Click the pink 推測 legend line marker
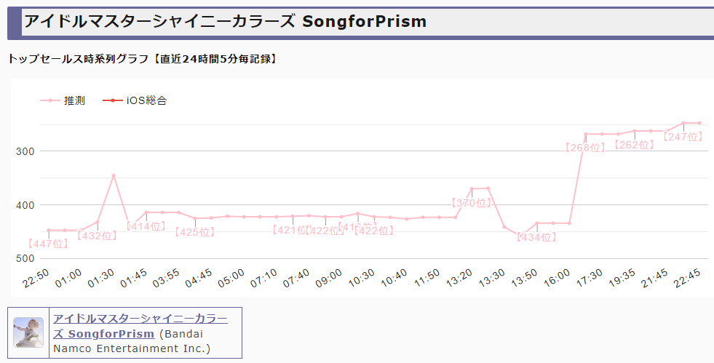 [49, 100]
